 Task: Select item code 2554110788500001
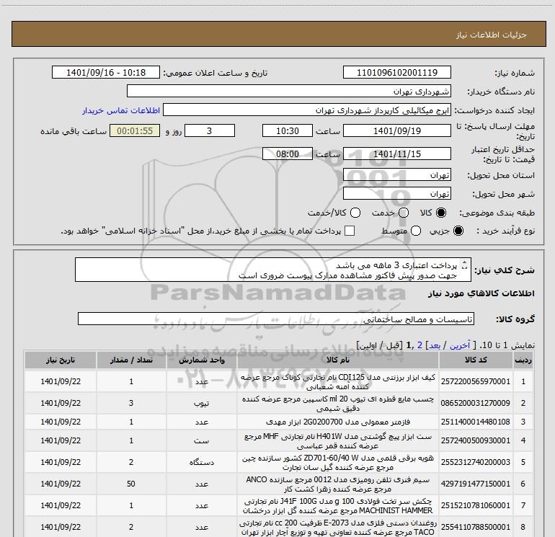(x=476, y=527)
